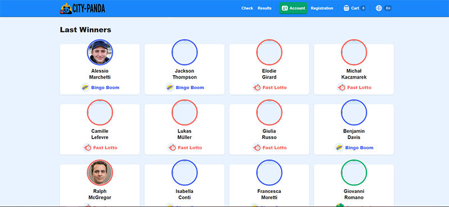
Task: Click Fast Lotto icon under Giulia Russo
Action: [256, 148]
